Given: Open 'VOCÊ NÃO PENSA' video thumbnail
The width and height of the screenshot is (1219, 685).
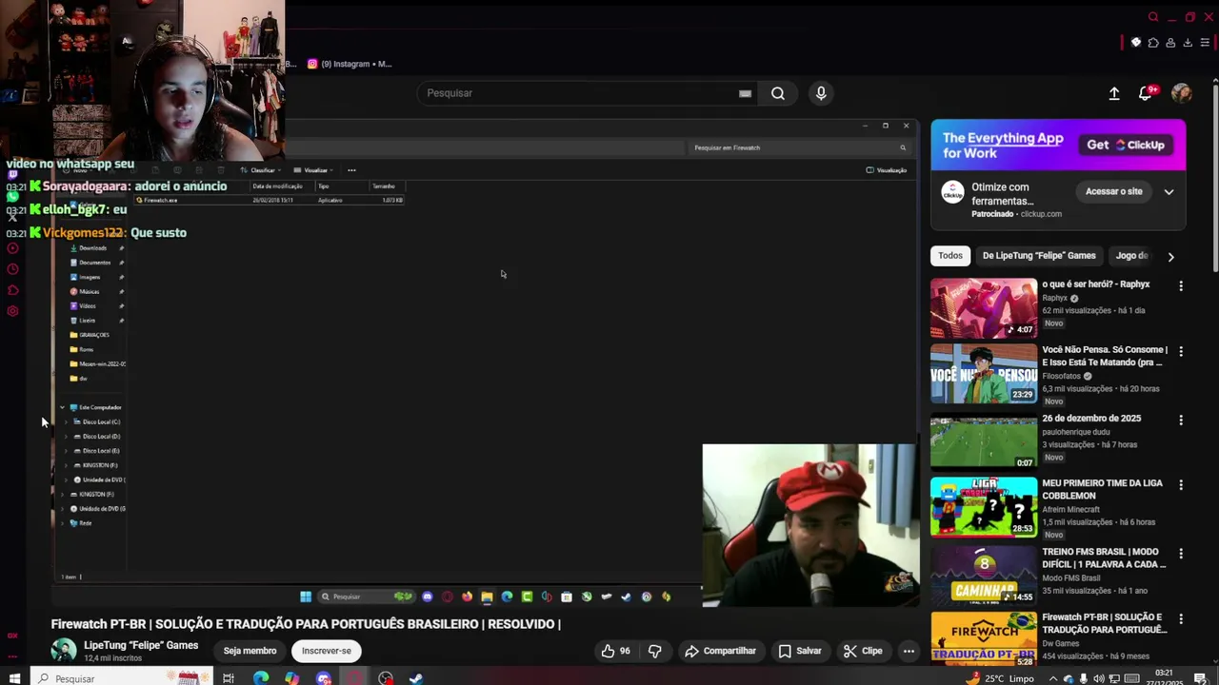Looking at the screenshot, I should tap(984, 374).
